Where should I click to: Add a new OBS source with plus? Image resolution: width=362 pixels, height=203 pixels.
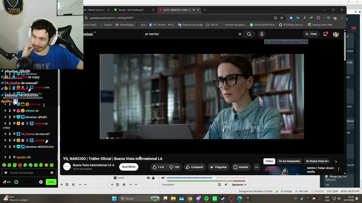(112, 185)
